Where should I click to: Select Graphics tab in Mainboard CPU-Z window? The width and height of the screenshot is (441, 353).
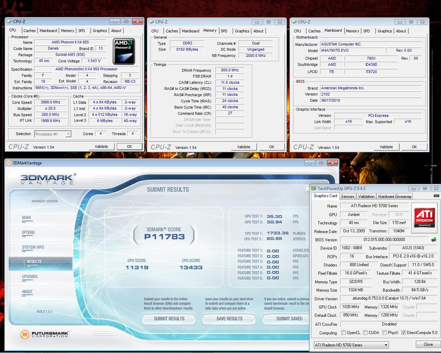384,31
